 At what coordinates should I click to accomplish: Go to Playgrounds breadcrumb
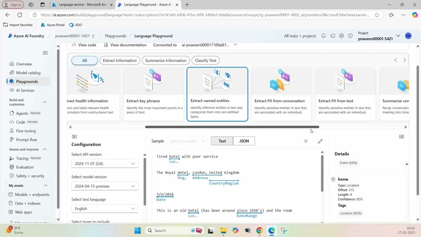115,36
